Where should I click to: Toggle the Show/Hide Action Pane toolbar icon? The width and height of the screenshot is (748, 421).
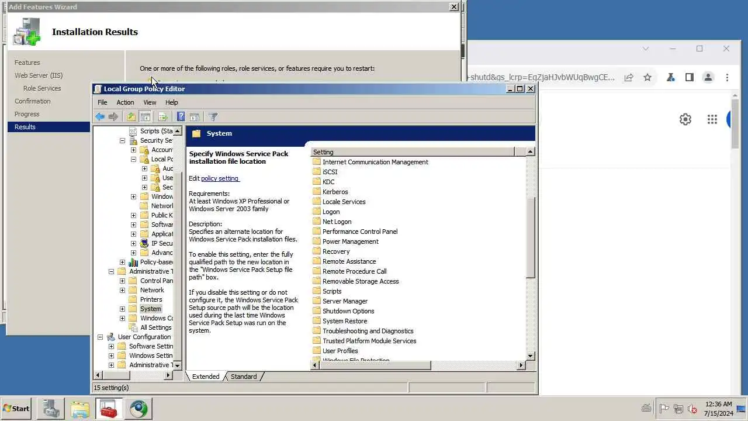pyautogui.click(x=195, y=117)
